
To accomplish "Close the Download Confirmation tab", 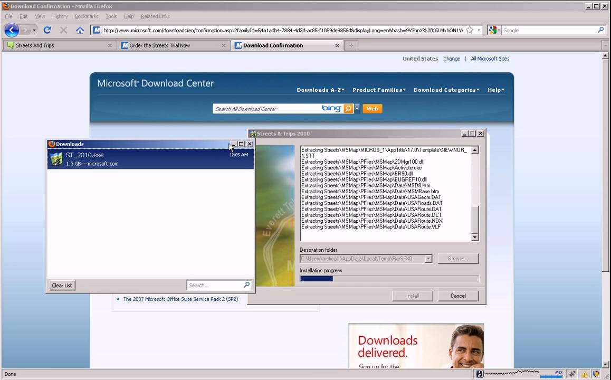I will coord(337,45).
